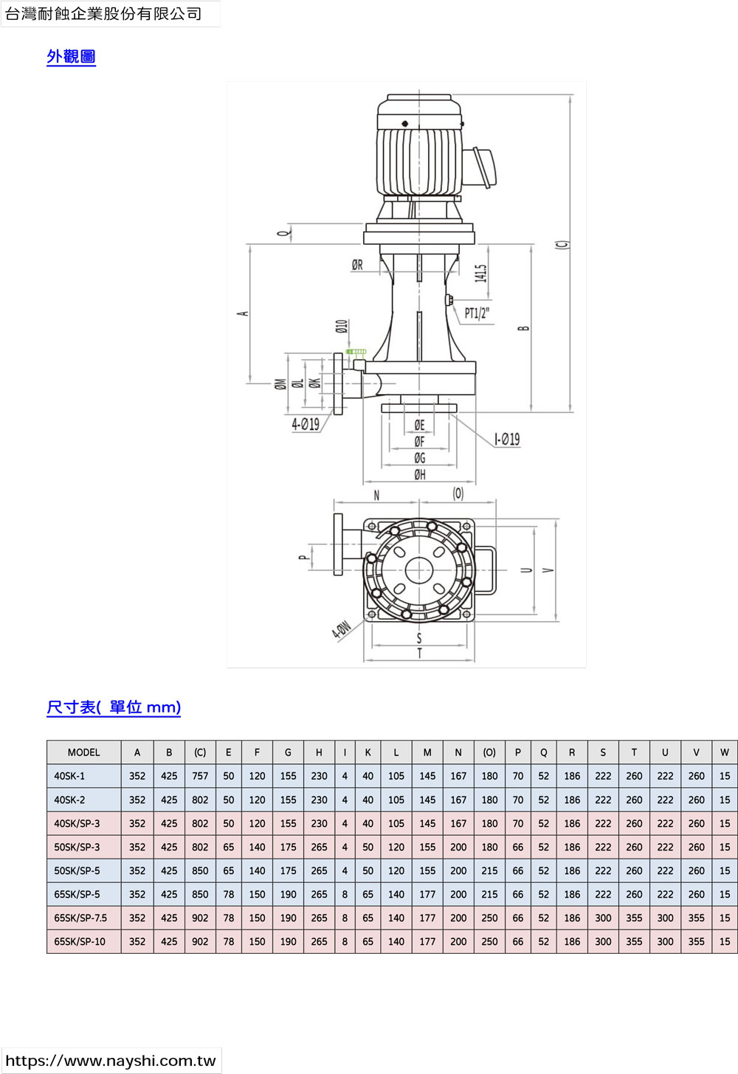Select the 40SK-2 row's model cell
The height and width of the screenshot is (1074, 738).
(x=69, y=800)
